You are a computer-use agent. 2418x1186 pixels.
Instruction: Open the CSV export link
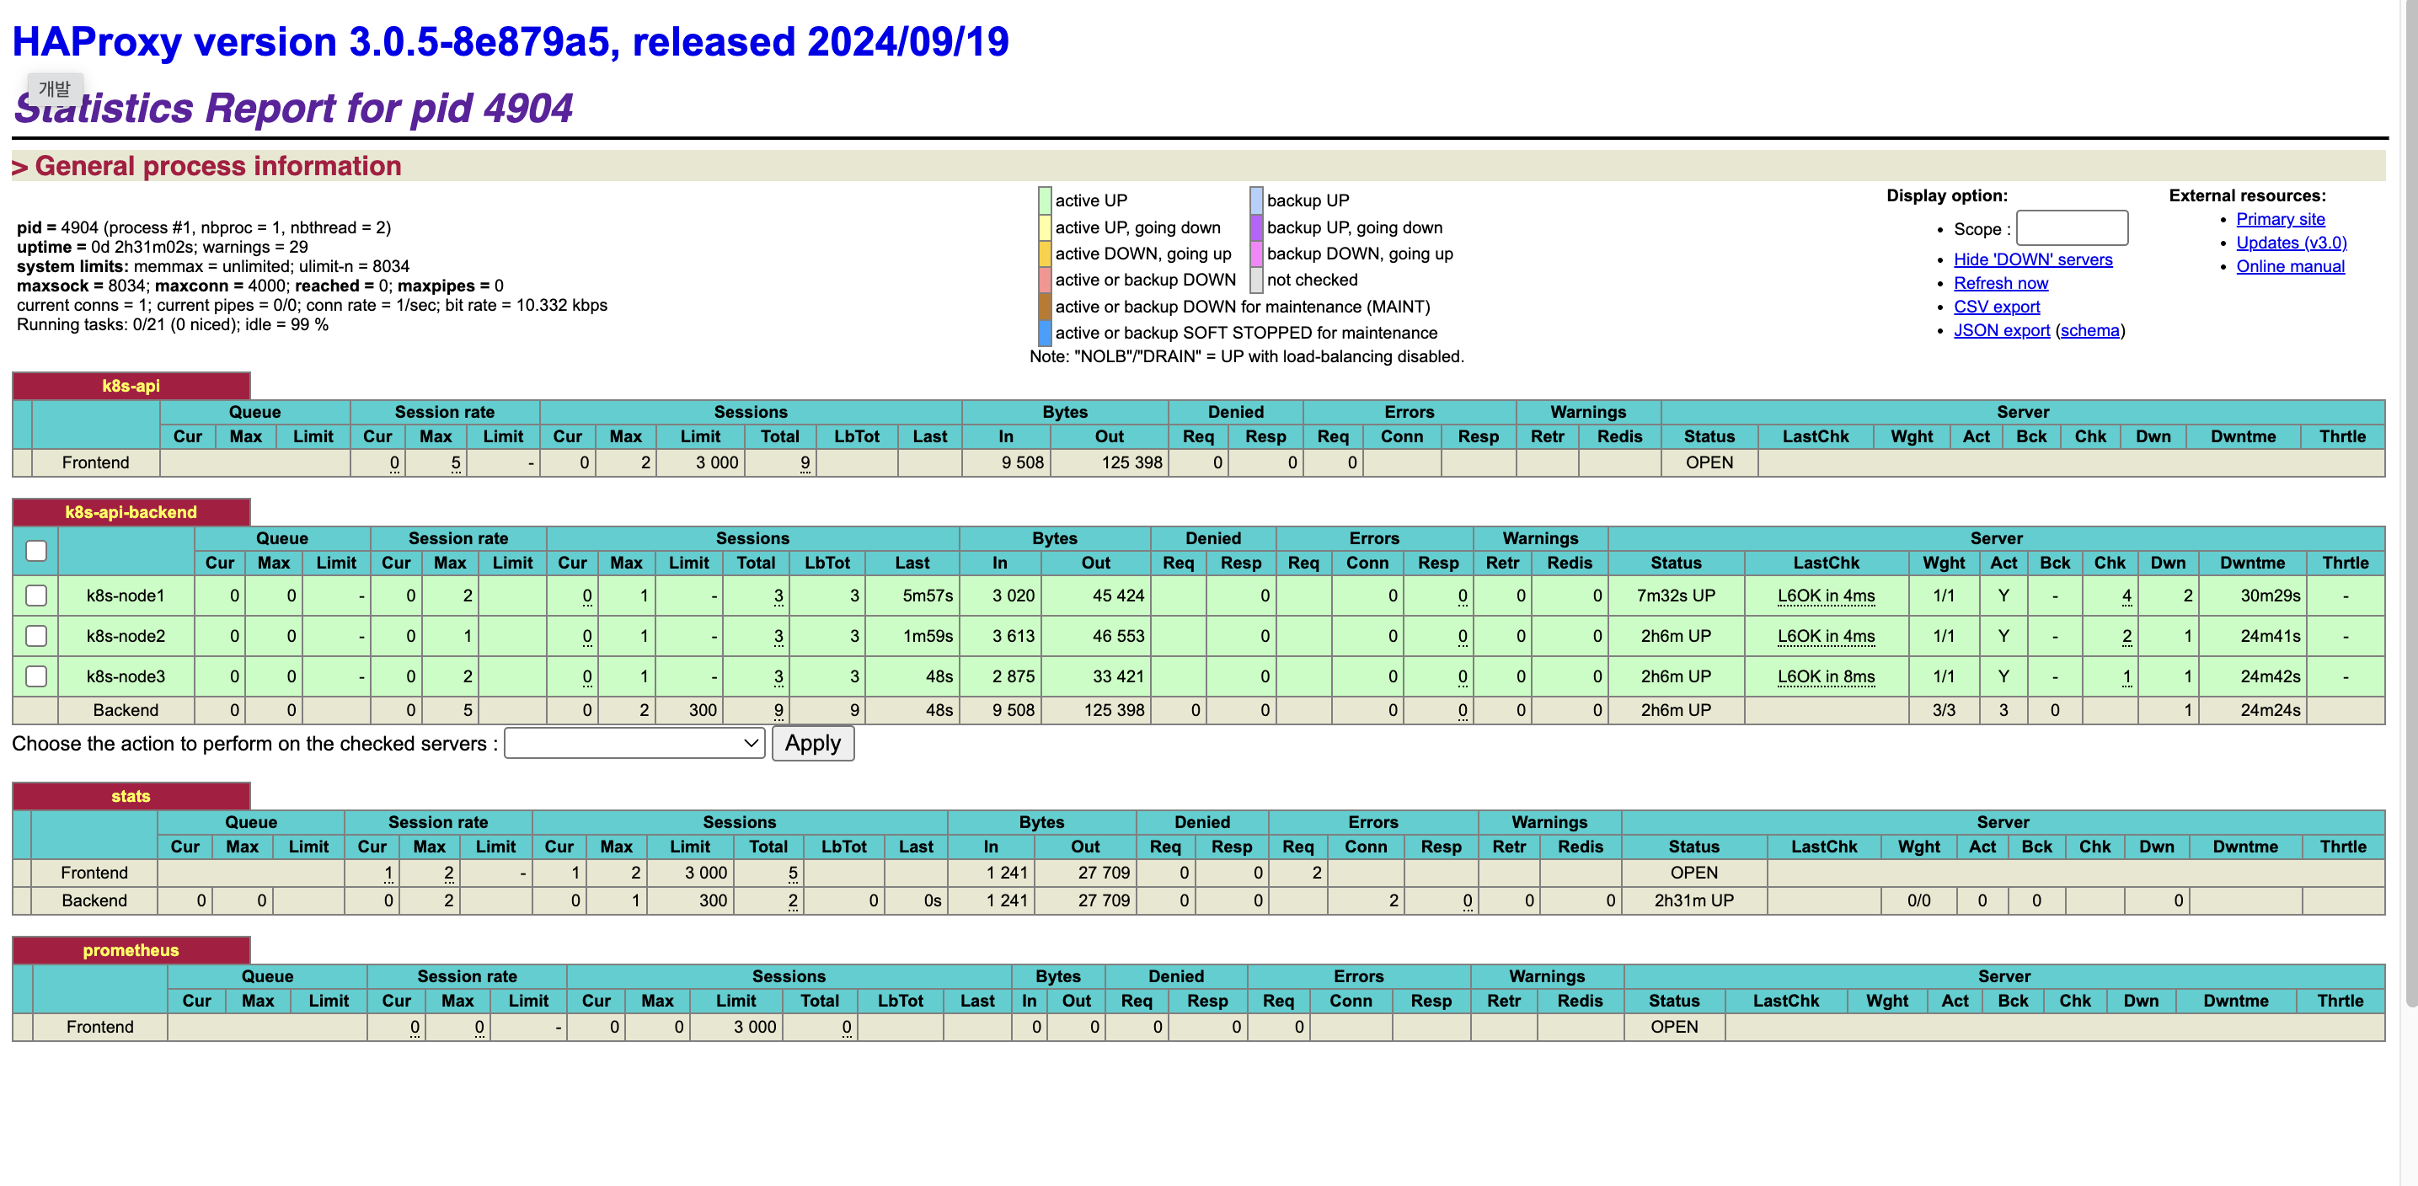tap(1996, 307)
